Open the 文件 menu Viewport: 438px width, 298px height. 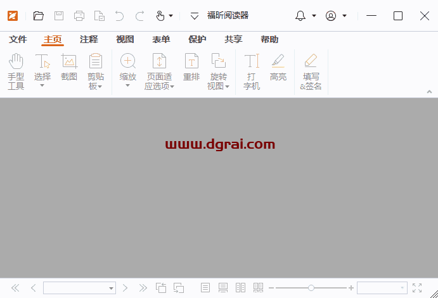point(18,39)
